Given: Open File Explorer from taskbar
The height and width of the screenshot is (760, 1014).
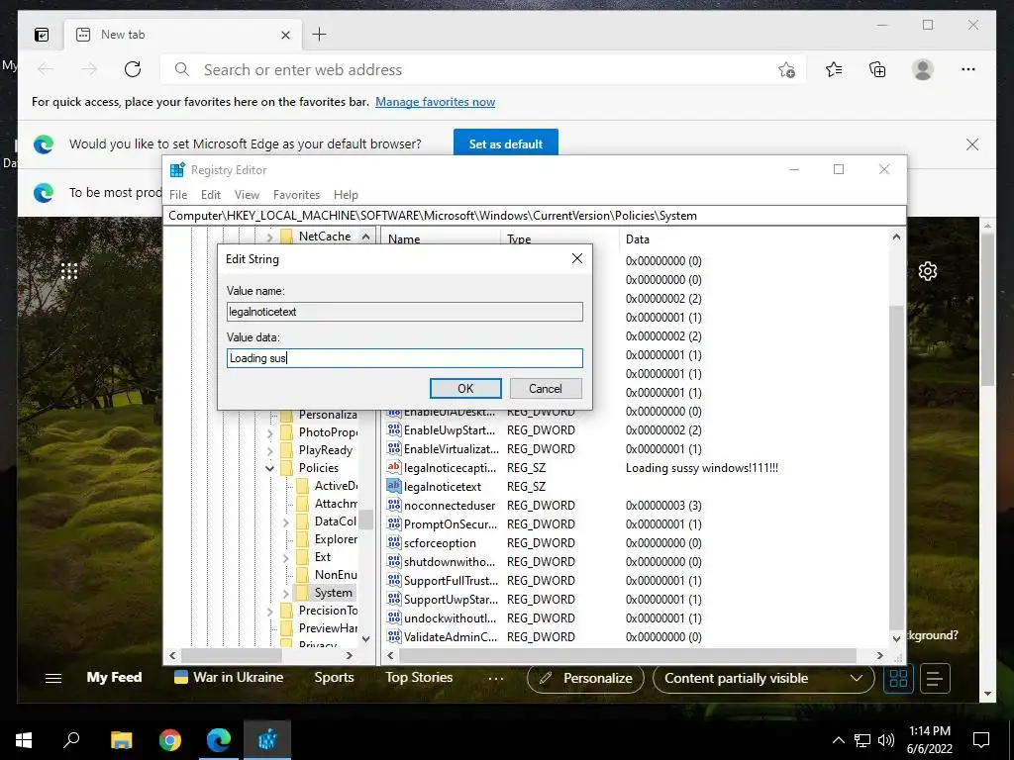Looking at the screenshot, I should pos(121,740).
